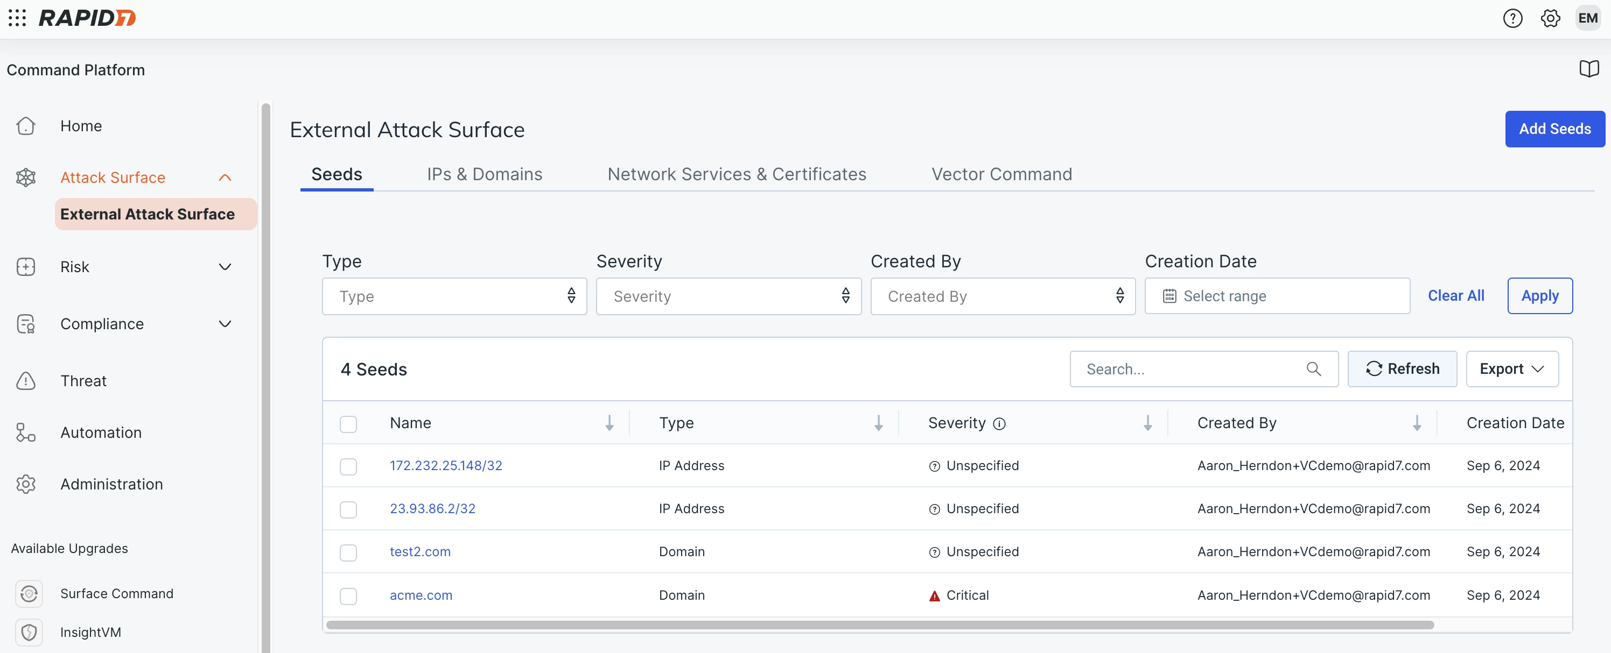Click the Creation Date range input field
The width and height of the screenshot is (1611, 653).
[x=1277, y=296]
